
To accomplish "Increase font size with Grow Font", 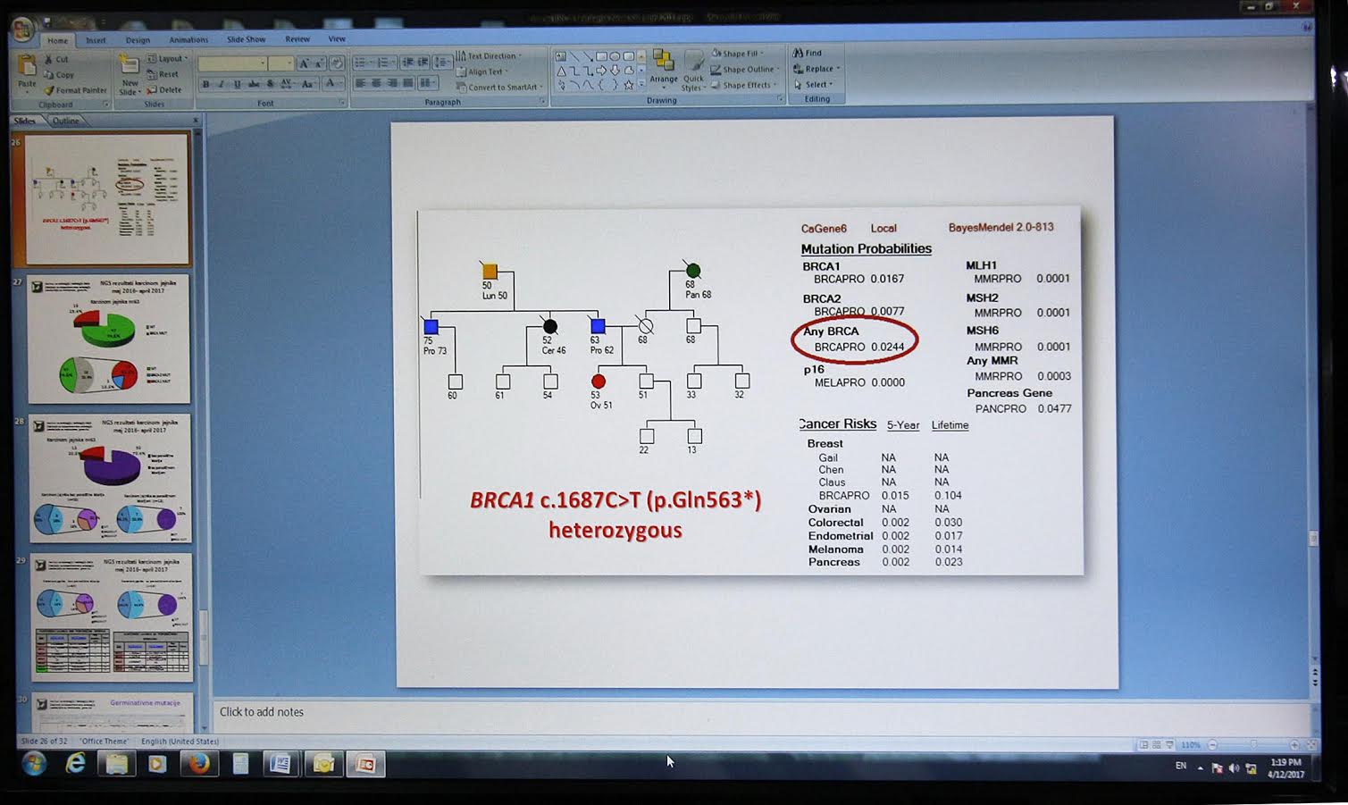I will tap(305, 63).
